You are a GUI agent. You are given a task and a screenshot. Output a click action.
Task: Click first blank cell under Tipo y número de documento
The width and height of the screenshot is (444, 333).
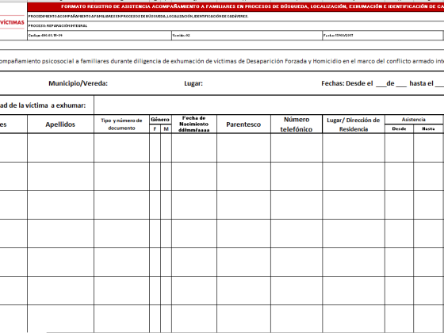[x=122, y=147]
